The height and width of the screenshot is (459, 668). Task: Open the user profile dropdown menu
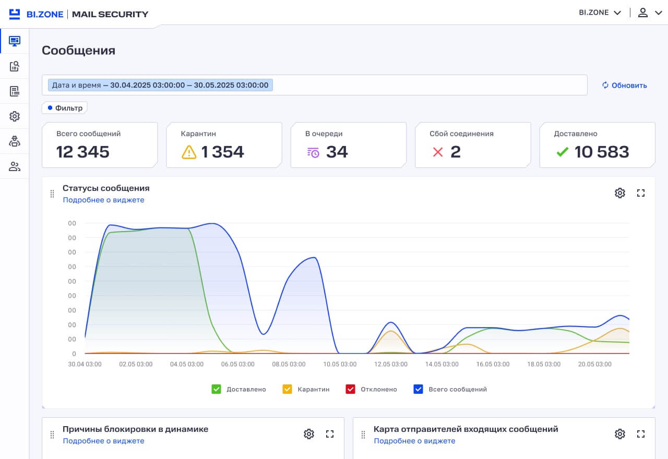pyautogui.click(x=649, y=13)
